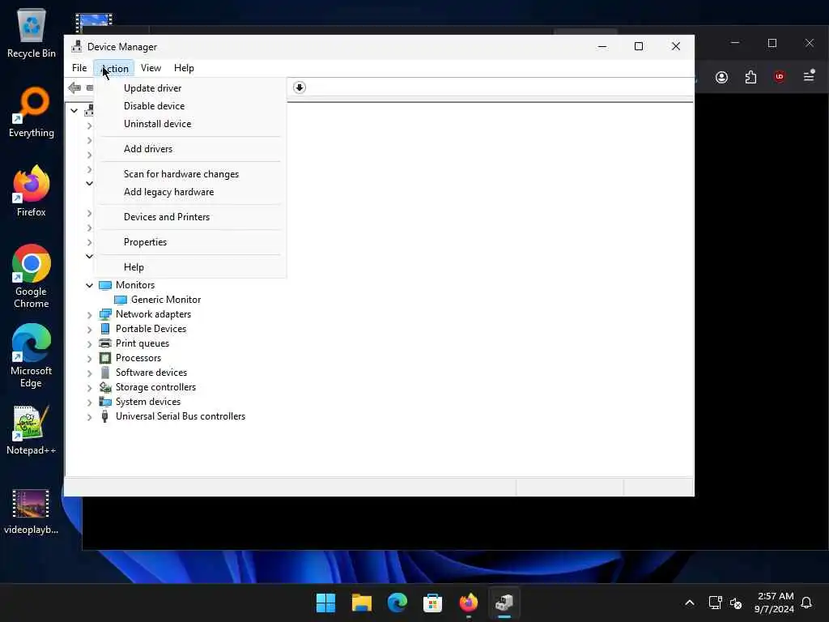This screenshot has width=829, height=622.
Task: Open the Windows Start menu
Action: tap(325, 603)
